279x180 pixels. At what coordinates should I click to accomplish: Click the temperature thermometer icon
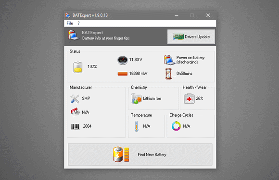click(137, 126)
